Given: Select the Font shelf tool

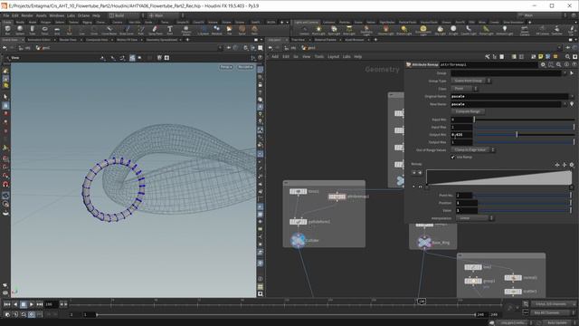Looking at the screenshot, I should pos(170,30).
